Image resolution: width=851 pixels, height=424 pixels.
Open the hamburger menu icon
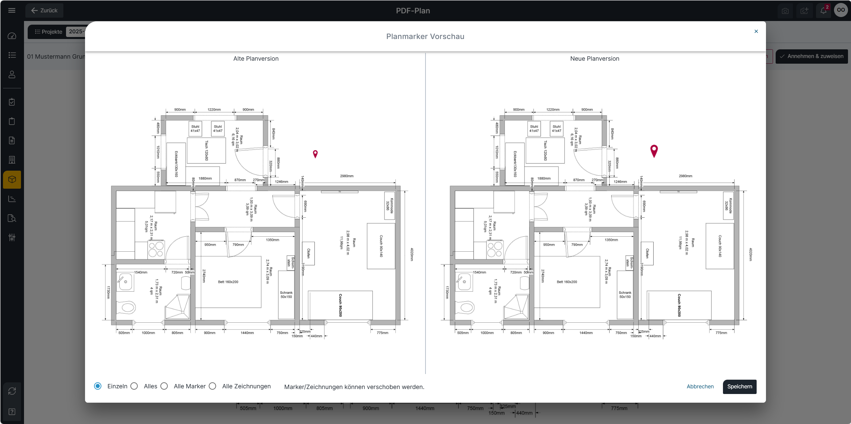coord(12,10)
